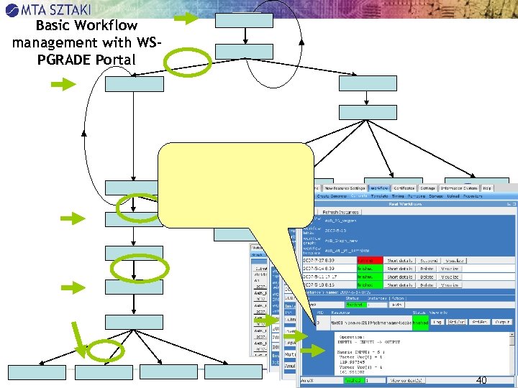
Task: Select the 2007-5-11 17:17 instance date
Action: (x=319, y=277)
